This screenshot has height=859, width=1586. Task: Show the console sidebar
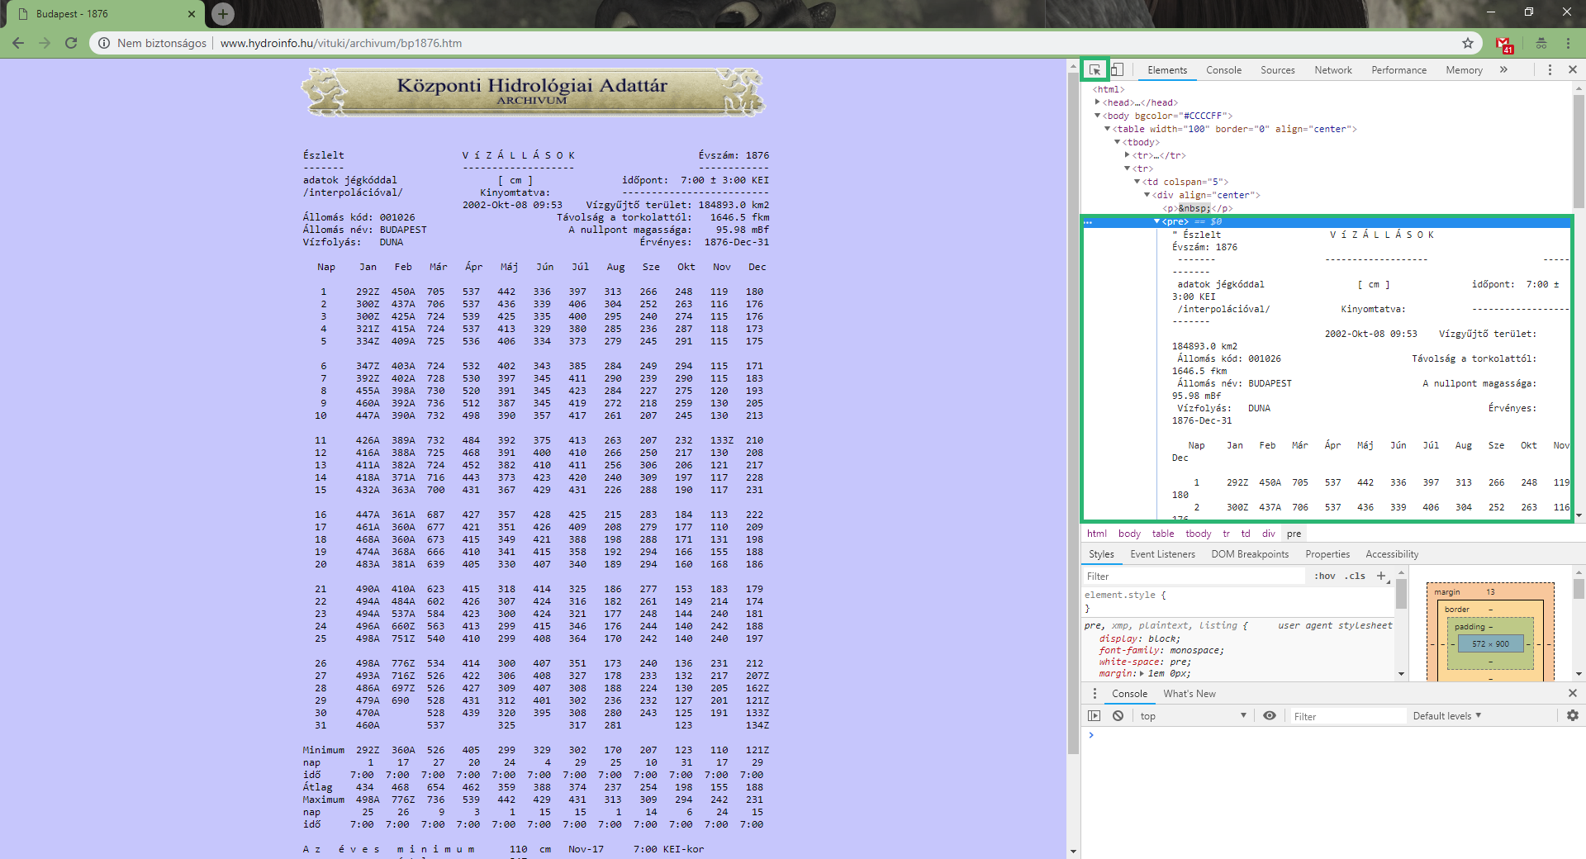pos(1094,715)
